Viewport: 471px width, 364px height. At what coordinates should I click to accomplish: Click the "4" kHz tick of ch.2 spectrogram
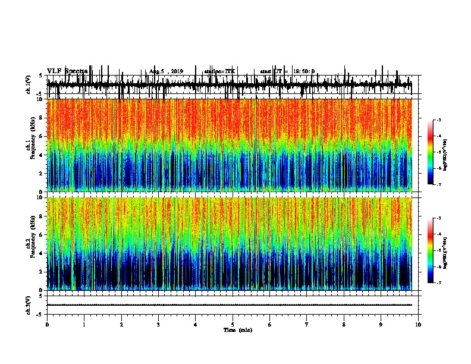tap(42, 253)
